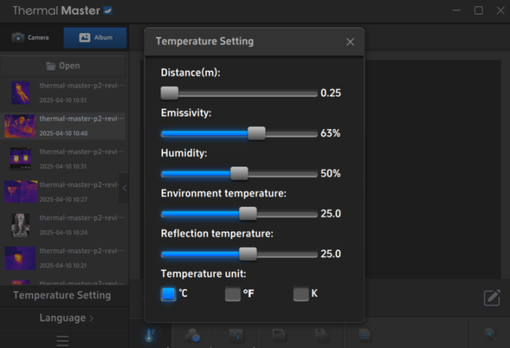Image resolution: width=510 pixels, height=348 pixels.
Task: Select the K temperature unit
Action: [301, 294]
